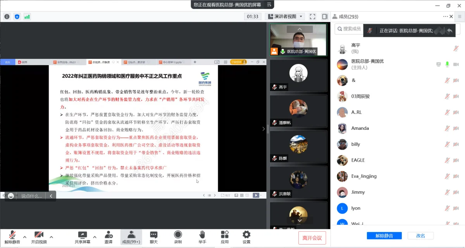The image size is (465, 248).
Task: Click slideshow play button in shared PPT
Action: pyautogui.click(x=256, y=195)
